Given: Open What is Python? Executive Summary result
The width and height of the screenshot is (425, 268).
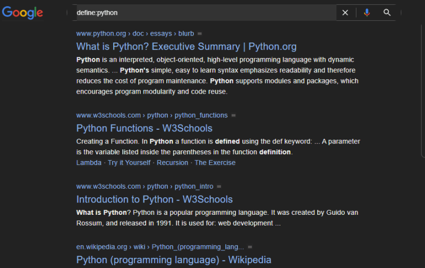Looking at the screenshot, I should [x=186, y=47].
